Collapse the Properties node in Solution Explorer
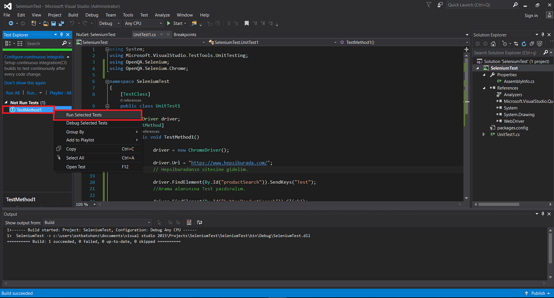Screen dimensions: 554x298 [484, 75]
